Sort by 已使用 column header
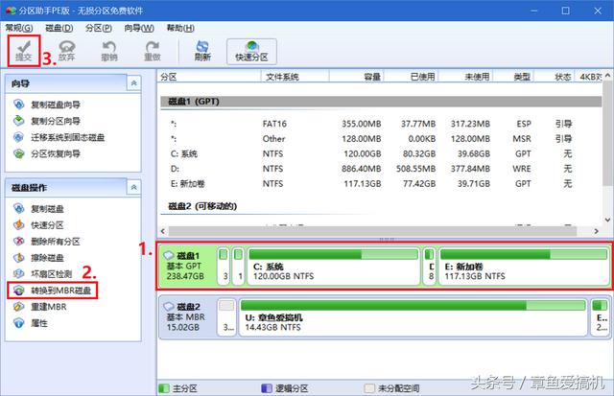 (x=412, y=77)
